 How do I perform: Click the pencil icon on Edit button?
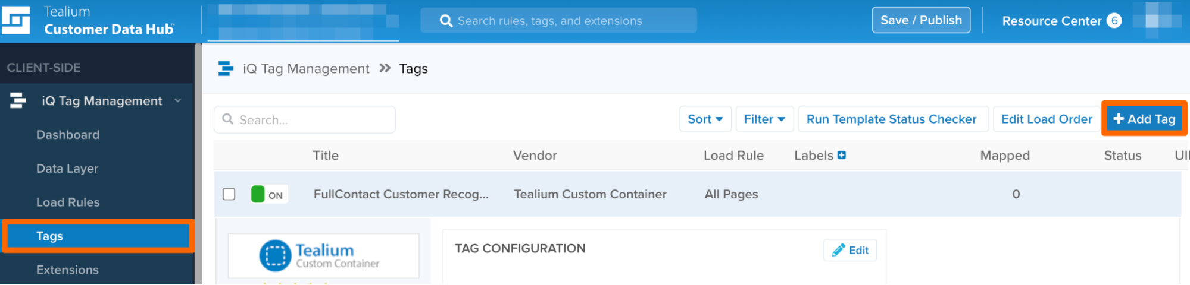pyautogui.click(x=838, y=250)
